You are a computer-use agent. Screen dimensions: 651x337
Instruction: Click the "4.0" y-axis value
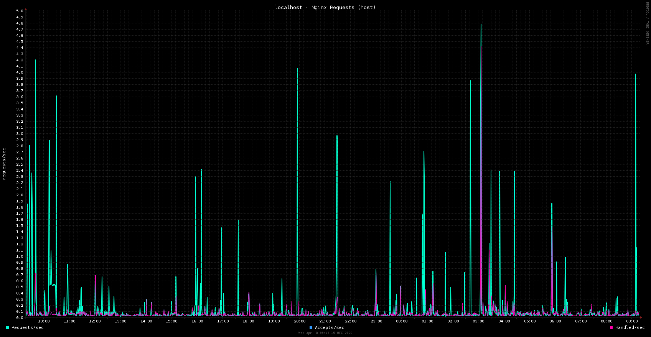(x=20, y=72)
